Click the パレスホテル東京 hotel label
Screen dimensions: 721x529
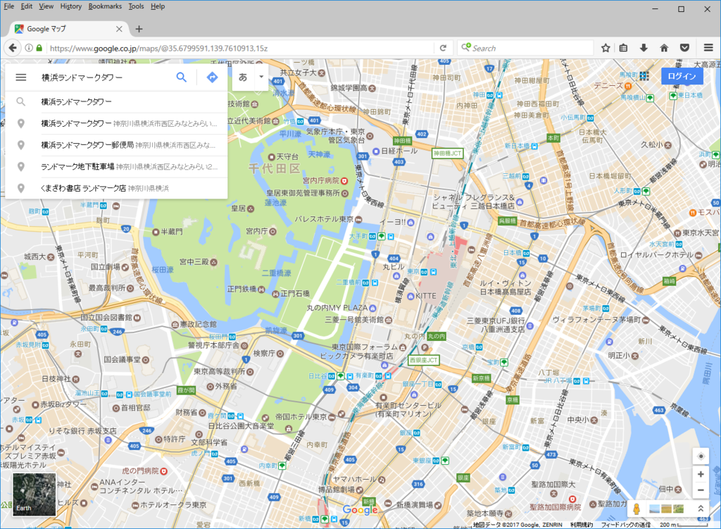pos(324,219)
